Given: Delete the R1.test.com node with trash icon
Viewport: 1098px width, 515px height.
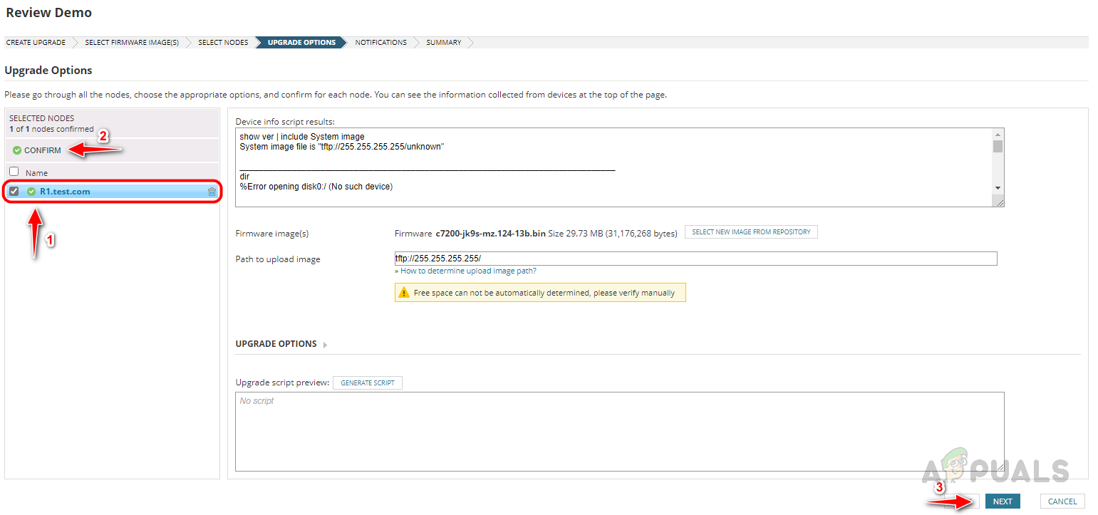Looking at the screenshot, I should tap(212, 192).
